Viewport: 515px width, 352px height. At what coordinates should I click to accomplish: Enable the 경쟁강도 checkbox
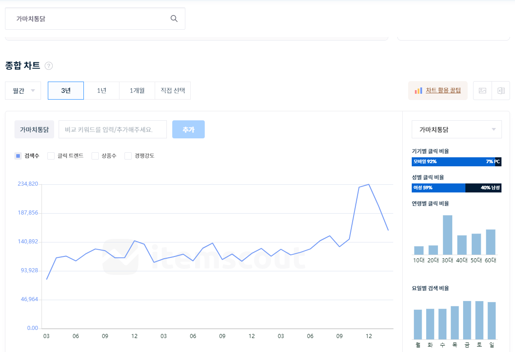128,156
